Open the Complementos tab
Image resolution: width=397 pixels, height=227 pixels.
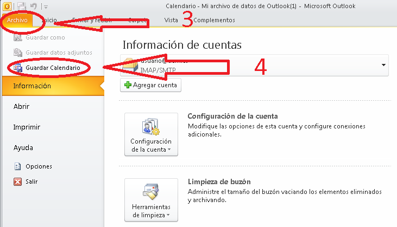(214, 20)
